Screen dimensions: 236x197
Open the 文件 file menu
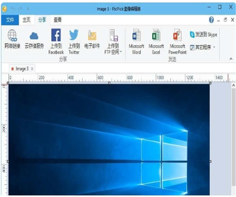pyautogui.click(x=10, y=20)
